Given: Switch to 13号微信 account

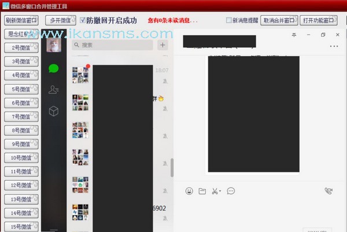Looking at the screenshot, I should click(x=21, y=199).
